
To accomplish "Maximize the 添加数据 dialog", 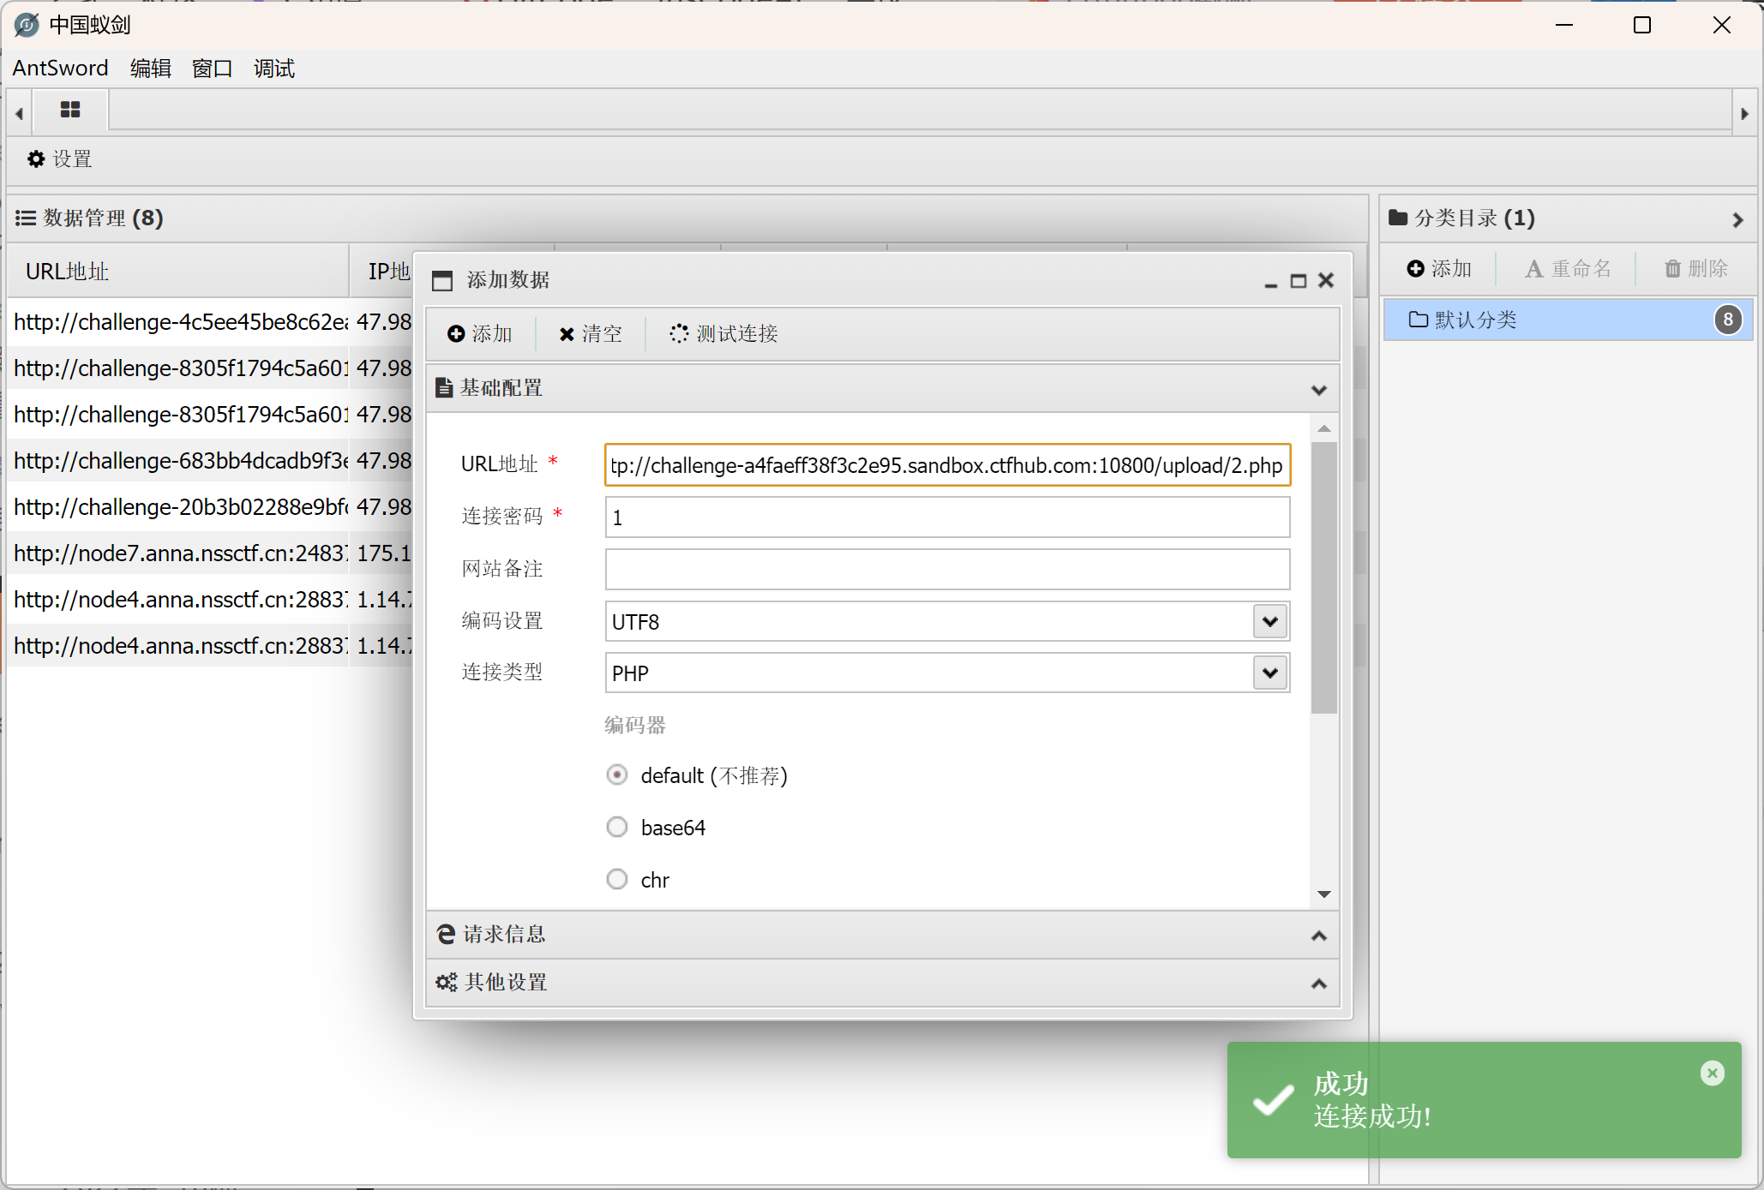I will (1299, 281).
